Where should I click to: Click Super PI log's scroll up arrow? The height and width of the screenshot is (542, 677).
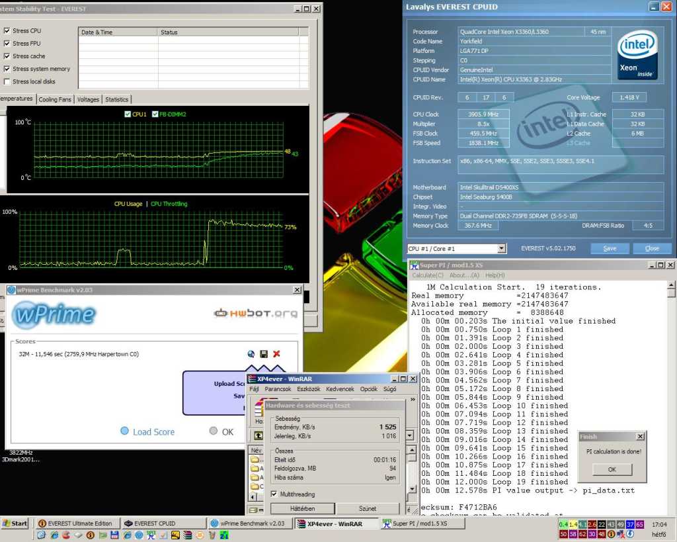(671, 285)
